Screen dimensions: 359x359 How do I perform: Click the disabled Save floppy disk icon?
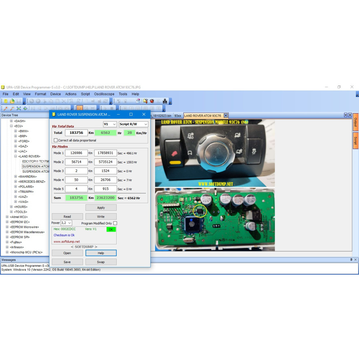[19, 101]
